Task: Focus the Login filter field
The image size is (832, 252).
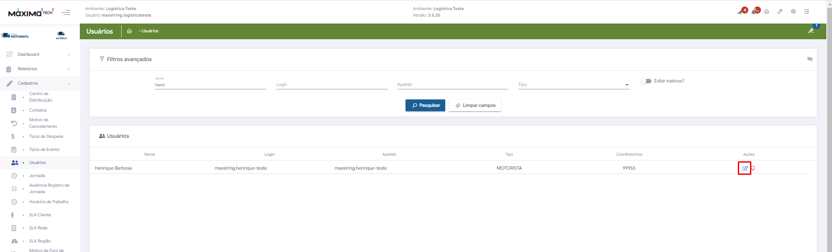Action: [x=332, y=85]
